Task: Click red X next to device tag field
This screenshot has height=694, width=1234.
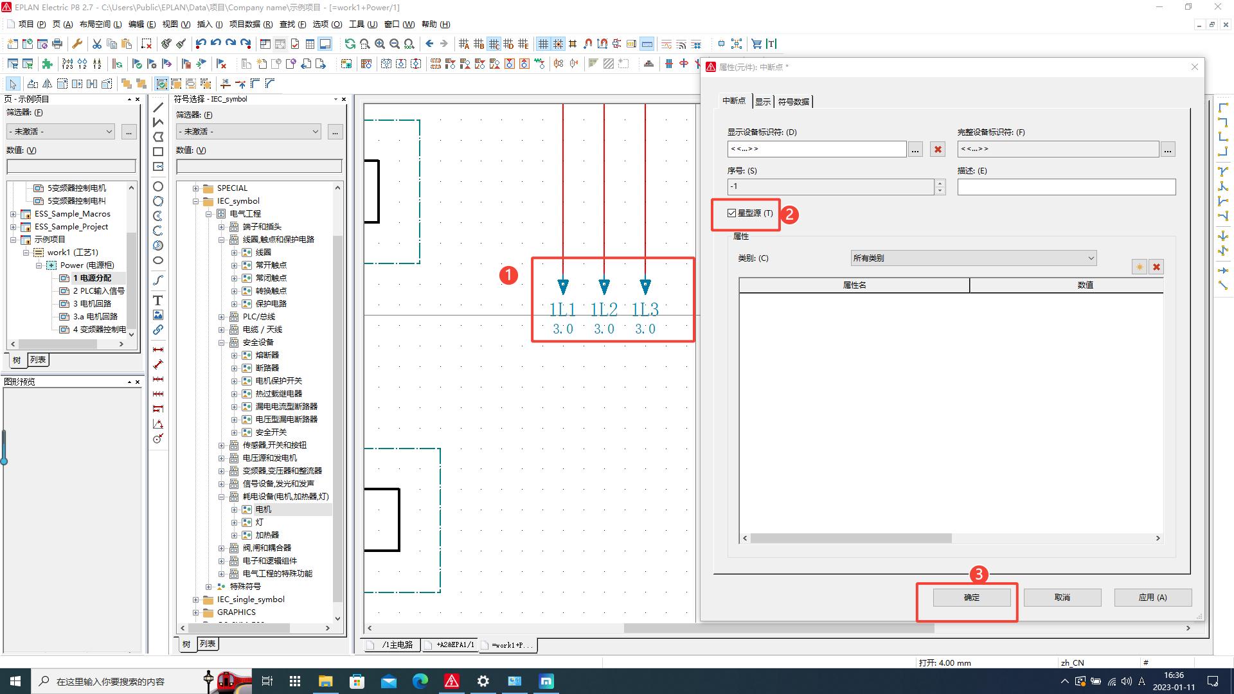Action: [x=938, y=149]
